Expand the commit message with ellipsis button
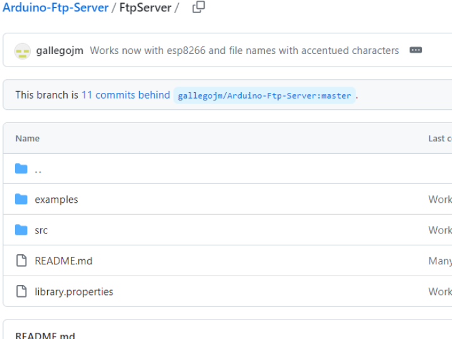This screenshot has height=339, width=452. click(x=416, y=50)
